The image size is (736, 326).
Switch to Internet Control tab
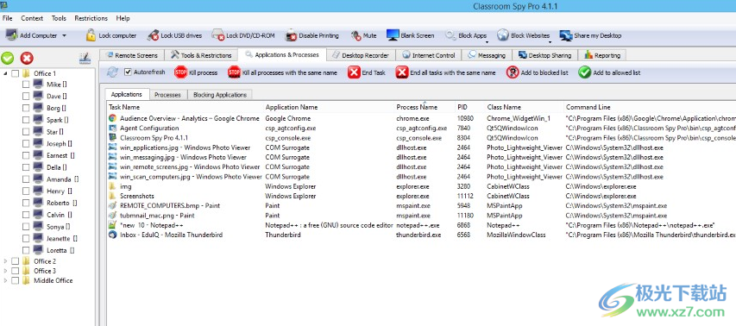pyautogui.click(x=429, y=55)
